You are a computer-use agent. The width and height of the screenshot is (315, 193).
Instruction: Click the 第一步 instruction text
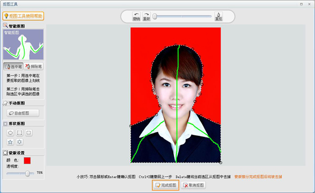[23, 78]
